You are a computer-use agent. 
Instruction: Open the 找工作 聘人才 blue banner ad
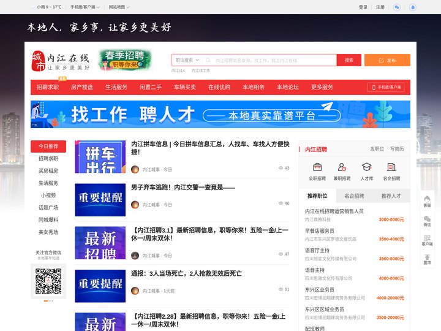pyautogui.click(x=221, y=114)
